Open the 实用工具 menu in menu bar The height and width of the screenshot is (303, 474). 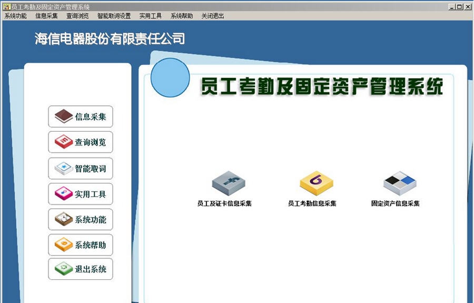pyautogui.click(x=151, y=16)
